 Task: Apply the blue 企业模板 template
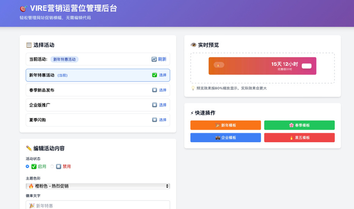coord(226,138)
